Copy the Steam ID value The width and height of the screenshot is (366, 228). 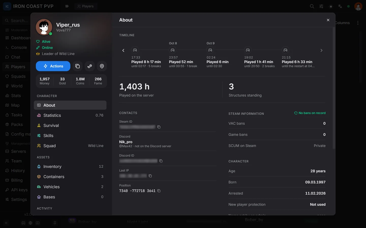pos(159,127)
